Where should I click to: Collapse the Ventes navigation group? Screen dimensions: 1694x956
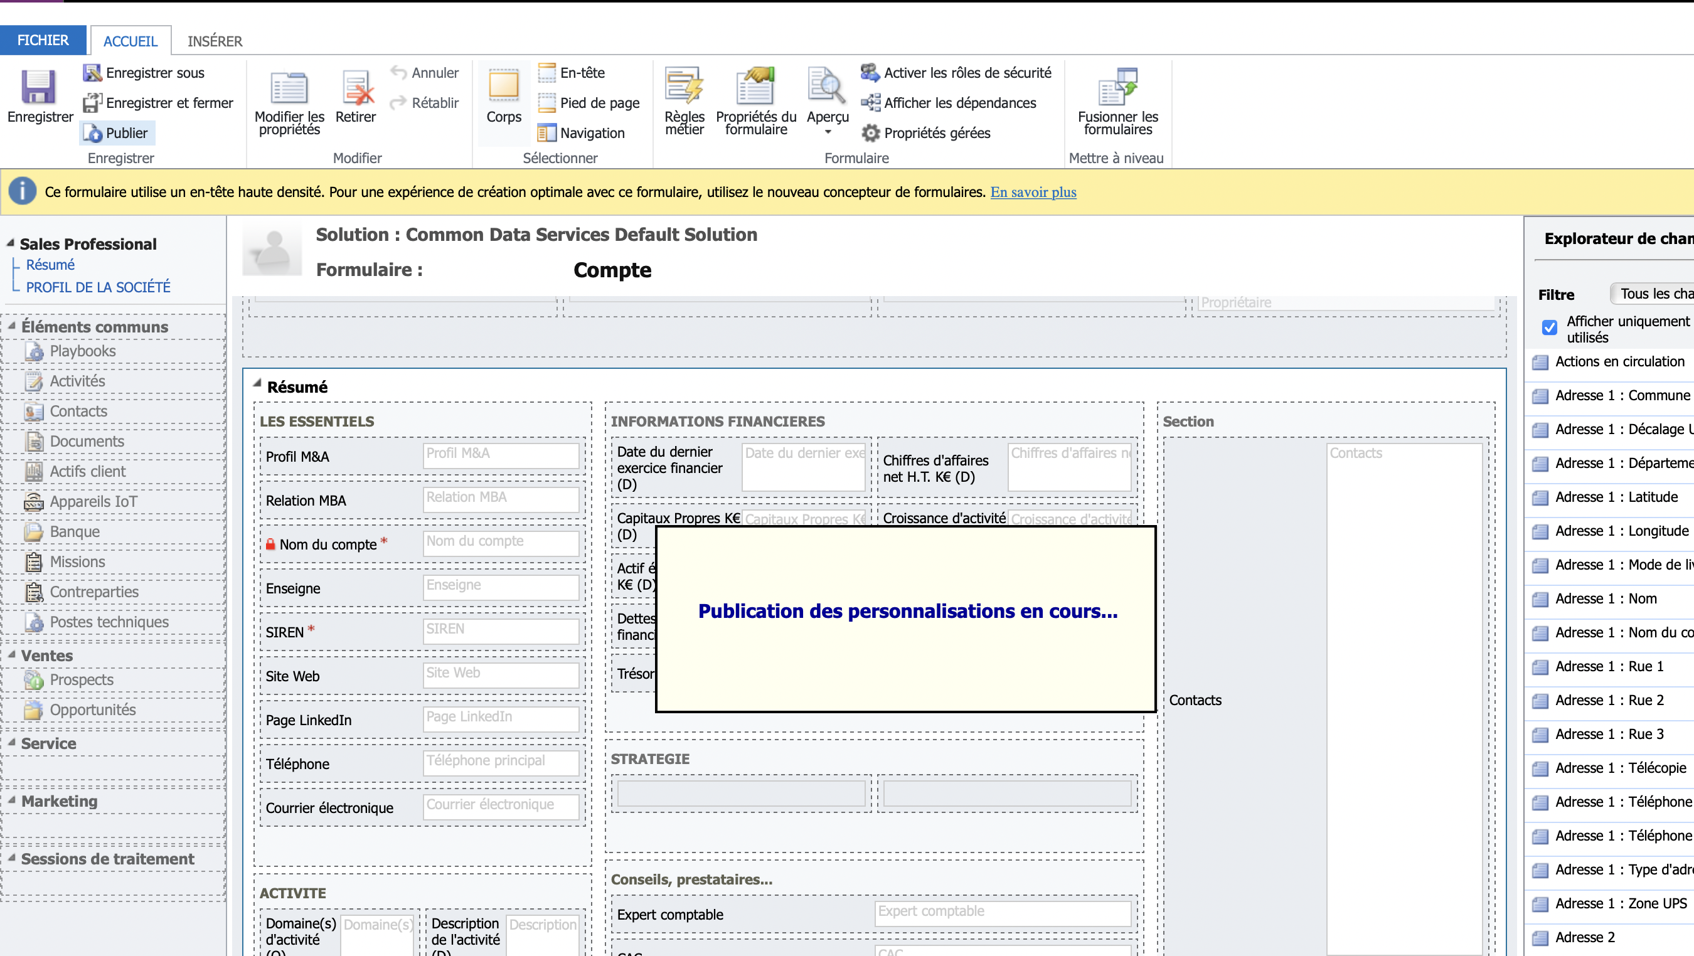[12, 655]
